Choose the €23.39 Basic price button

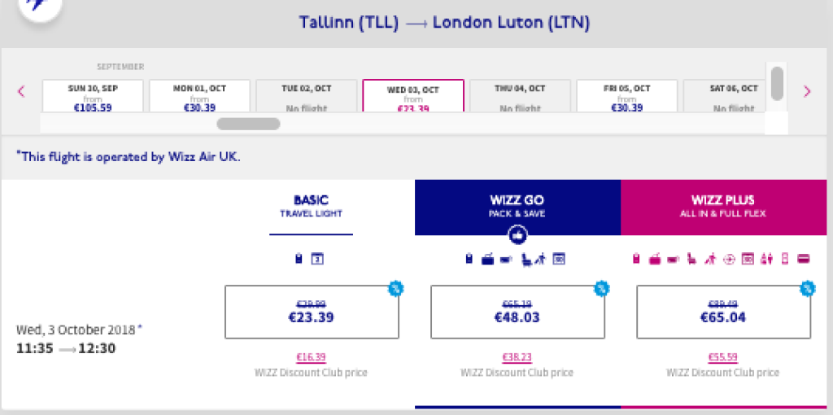point(312,312)
